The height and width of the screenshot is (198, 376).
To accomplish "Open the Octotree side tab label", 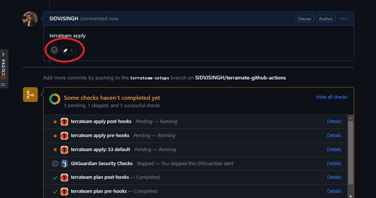I will (3, 69).
